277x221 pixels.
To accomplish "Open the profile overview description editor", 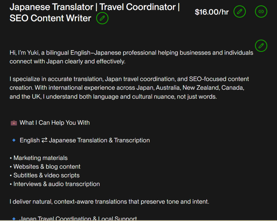I will (261, 46).
